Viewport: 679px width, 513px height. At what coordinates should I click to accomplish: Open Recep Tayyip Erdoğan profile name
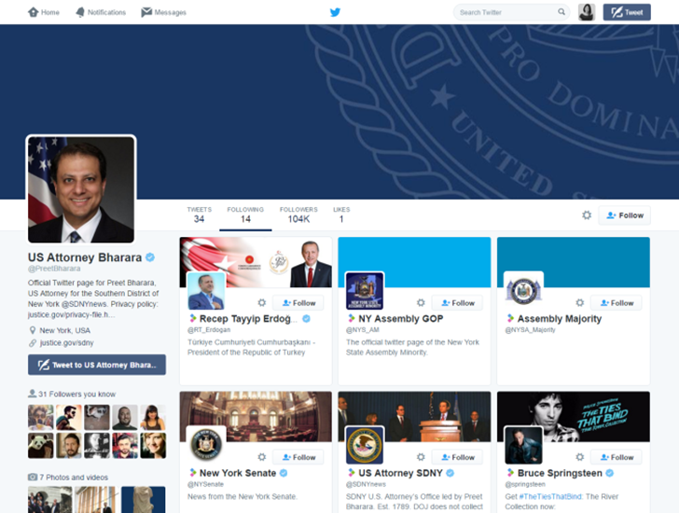click(x=248, y=319)
